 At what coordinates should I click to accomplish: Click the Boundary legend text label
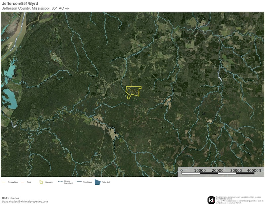49,182
